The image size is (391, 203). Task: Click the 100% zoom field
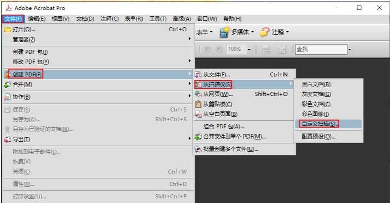236,49
